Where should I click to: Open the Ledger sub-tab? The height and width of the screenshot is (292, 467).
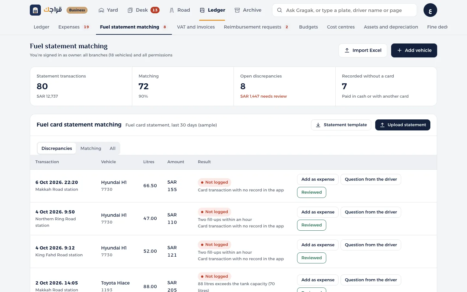[42, 27]
